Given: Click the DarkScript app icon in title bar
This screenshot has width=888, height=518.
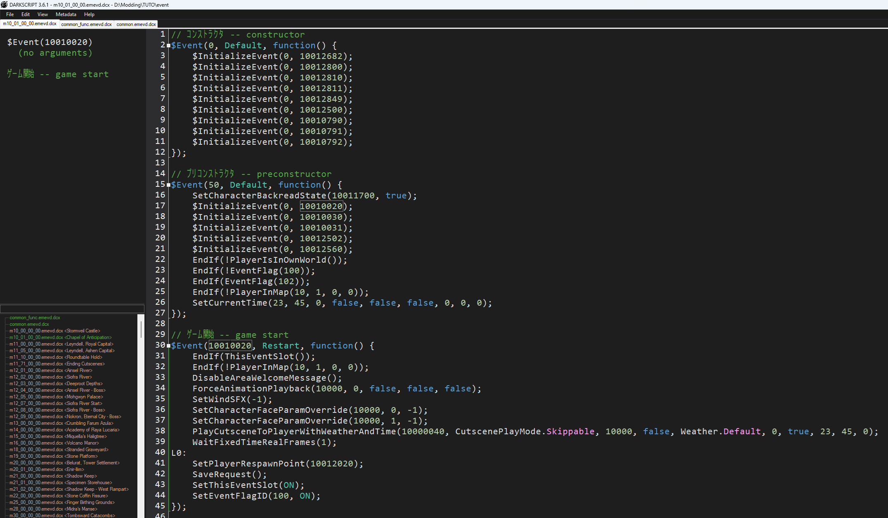Looking at the screenshot, I should click(x=4, y=5).
